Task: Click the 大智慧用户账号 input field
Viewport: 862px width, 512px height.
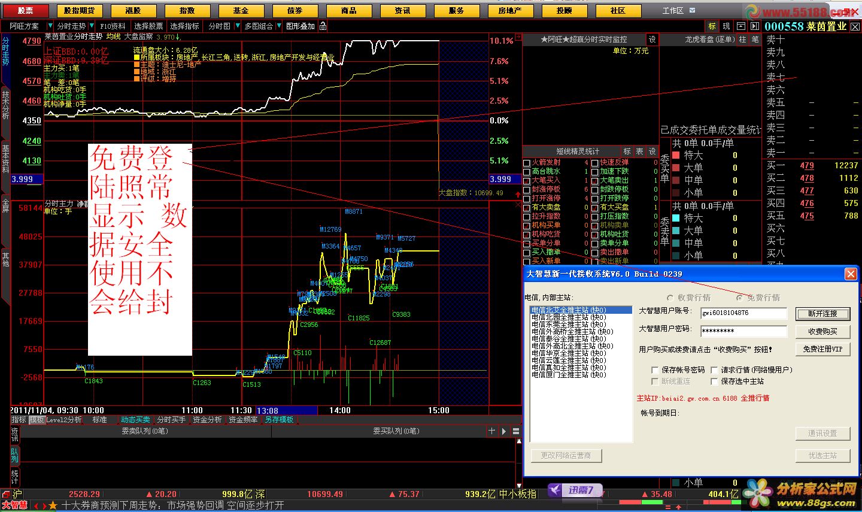Action: [743, 313]
